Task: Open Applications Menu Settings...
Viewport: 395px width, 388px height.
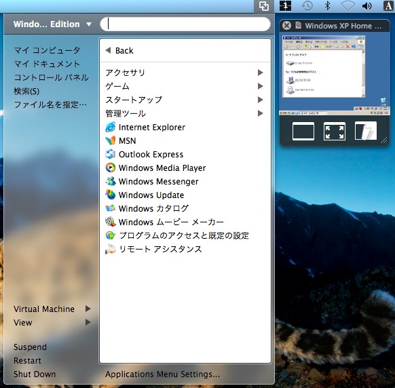Action: [162, 374]
